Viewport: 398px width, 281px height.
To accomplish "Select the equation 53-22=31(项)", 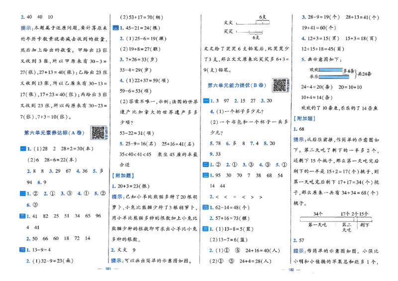I will coord(137,133).
